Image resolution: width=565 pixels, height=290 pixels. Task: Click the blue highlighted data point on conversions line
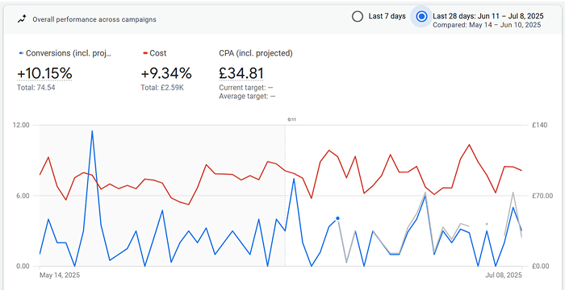click(337, 218)
